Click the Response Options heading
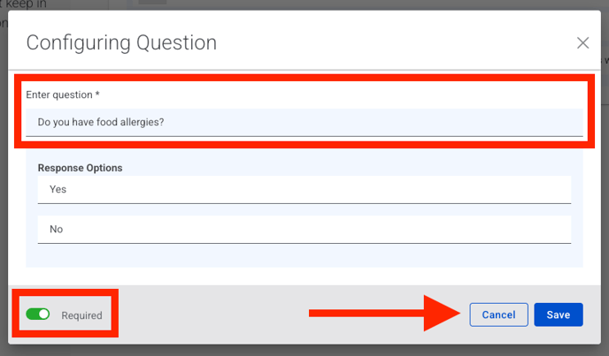The width and height of the screenshot is (609, 356). click(x=81, y=168)
